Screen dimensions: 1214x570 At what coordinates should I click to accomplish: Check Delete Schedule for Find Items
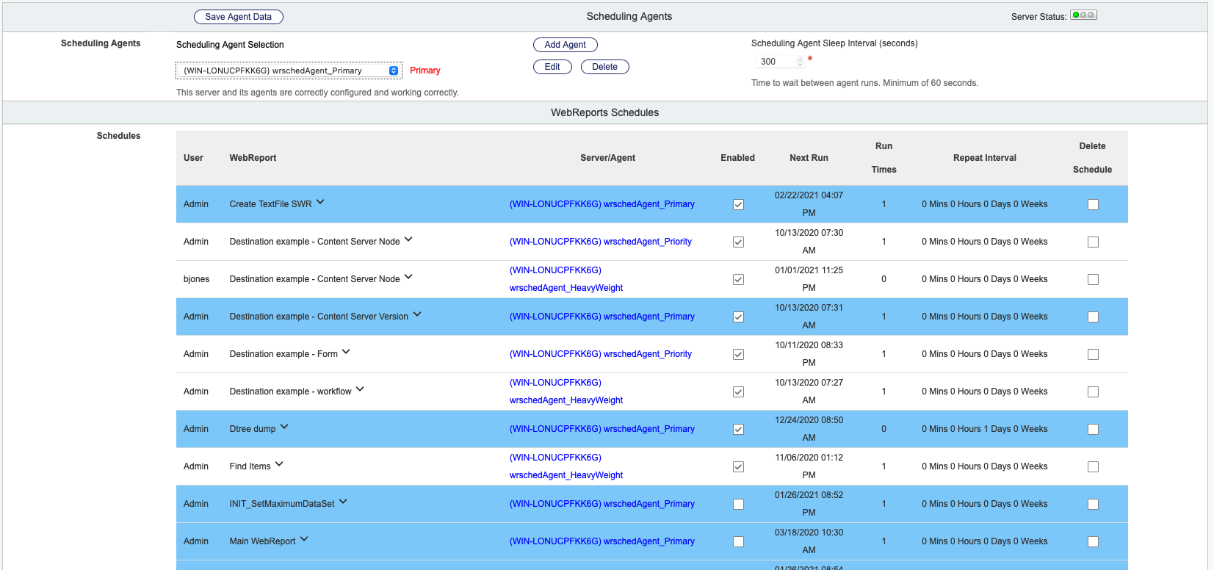pos(1093,467)
